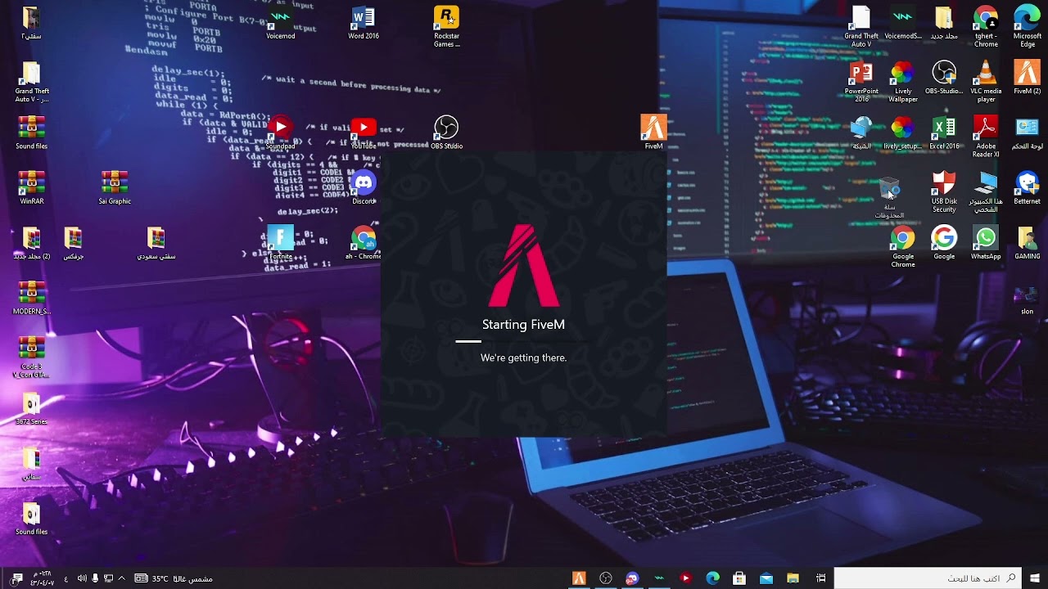The width and height of the screenshot is (1048, 589).
Task: Select the Lively Wallpaper shortcut
Action: [x=902, y=82]
